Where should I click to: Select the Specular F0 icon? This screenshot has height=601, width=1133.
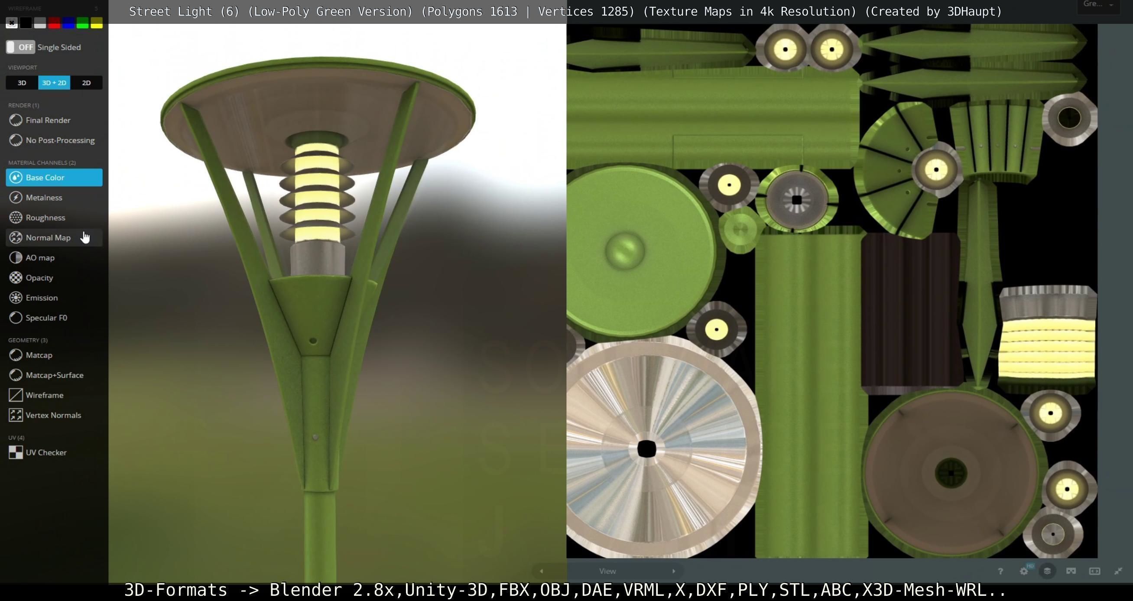tap(16, 318)
